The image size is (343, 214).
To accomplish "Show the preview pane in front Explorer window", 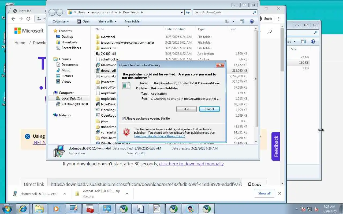I will pos(242,21).
